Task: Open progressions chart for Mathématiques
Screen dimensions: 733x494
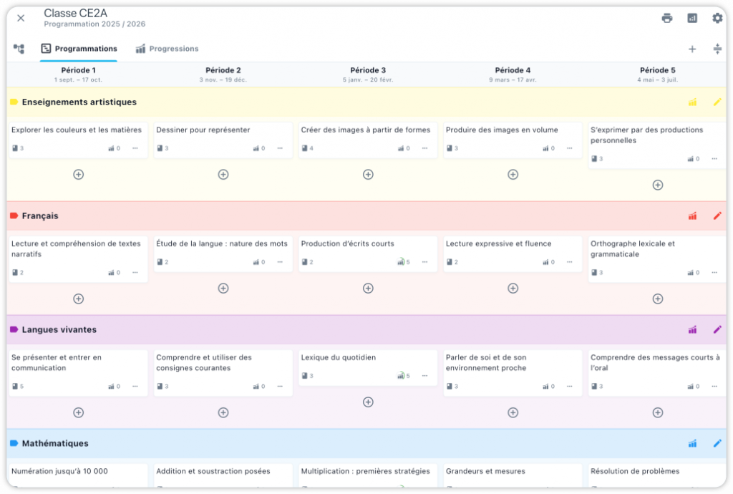Action: pyautogui.click(x=692, y=443)
